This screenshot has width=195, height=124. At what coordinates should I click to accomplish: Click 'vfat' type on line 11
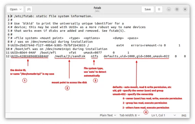pyautogui.click(x=72, y=53)
